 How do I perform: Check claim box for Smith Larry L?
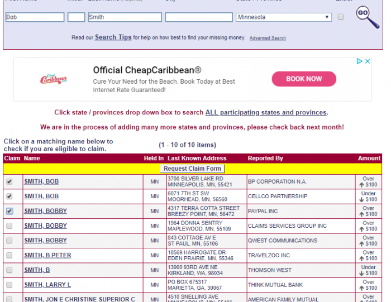point(9,285)
